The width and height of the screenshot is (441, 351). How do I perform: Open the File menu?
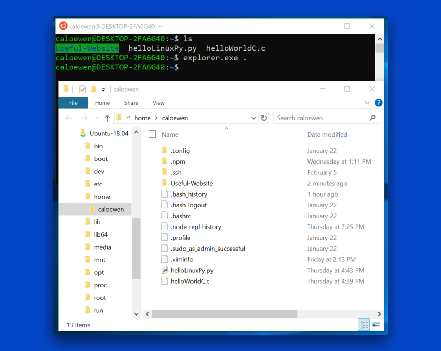pos(73,102)
